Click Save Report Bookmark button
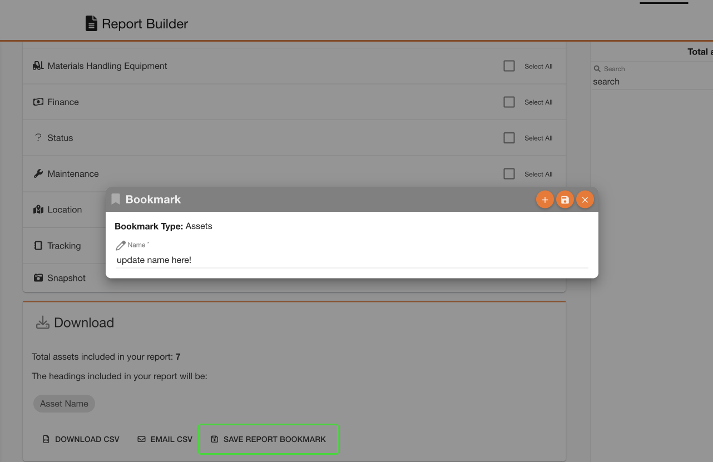 coord(269,439)
